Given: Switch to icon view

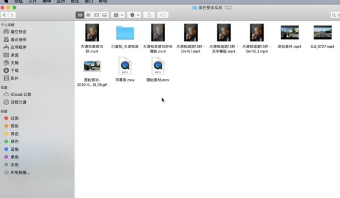Looking at the screenshot, I should [x=80, y=15].
